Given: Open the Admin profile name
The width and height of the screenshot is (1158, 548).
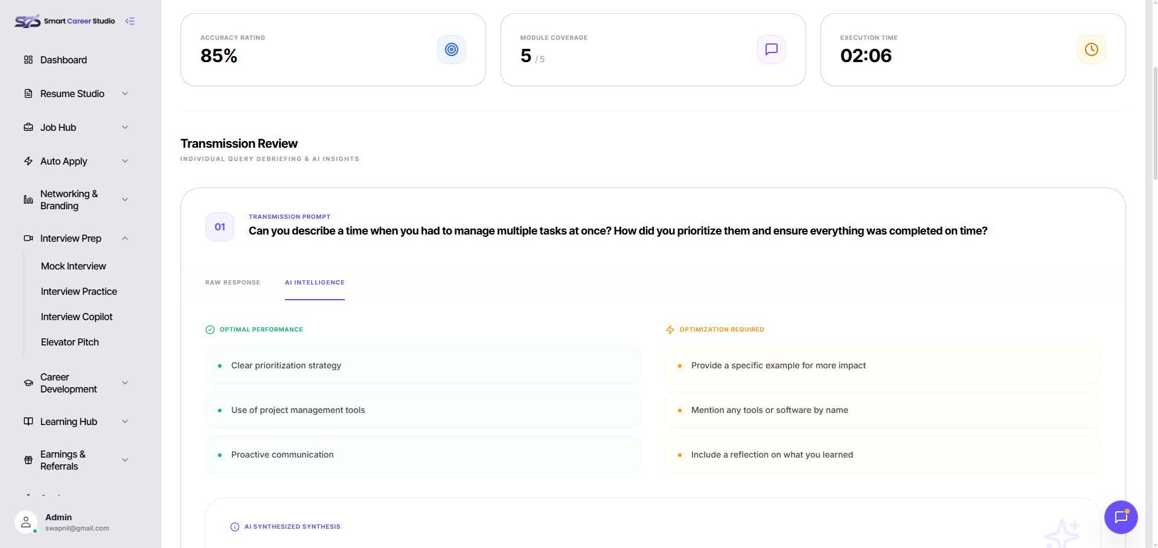Looking at the screenshot, I should [x=59, y=517].
